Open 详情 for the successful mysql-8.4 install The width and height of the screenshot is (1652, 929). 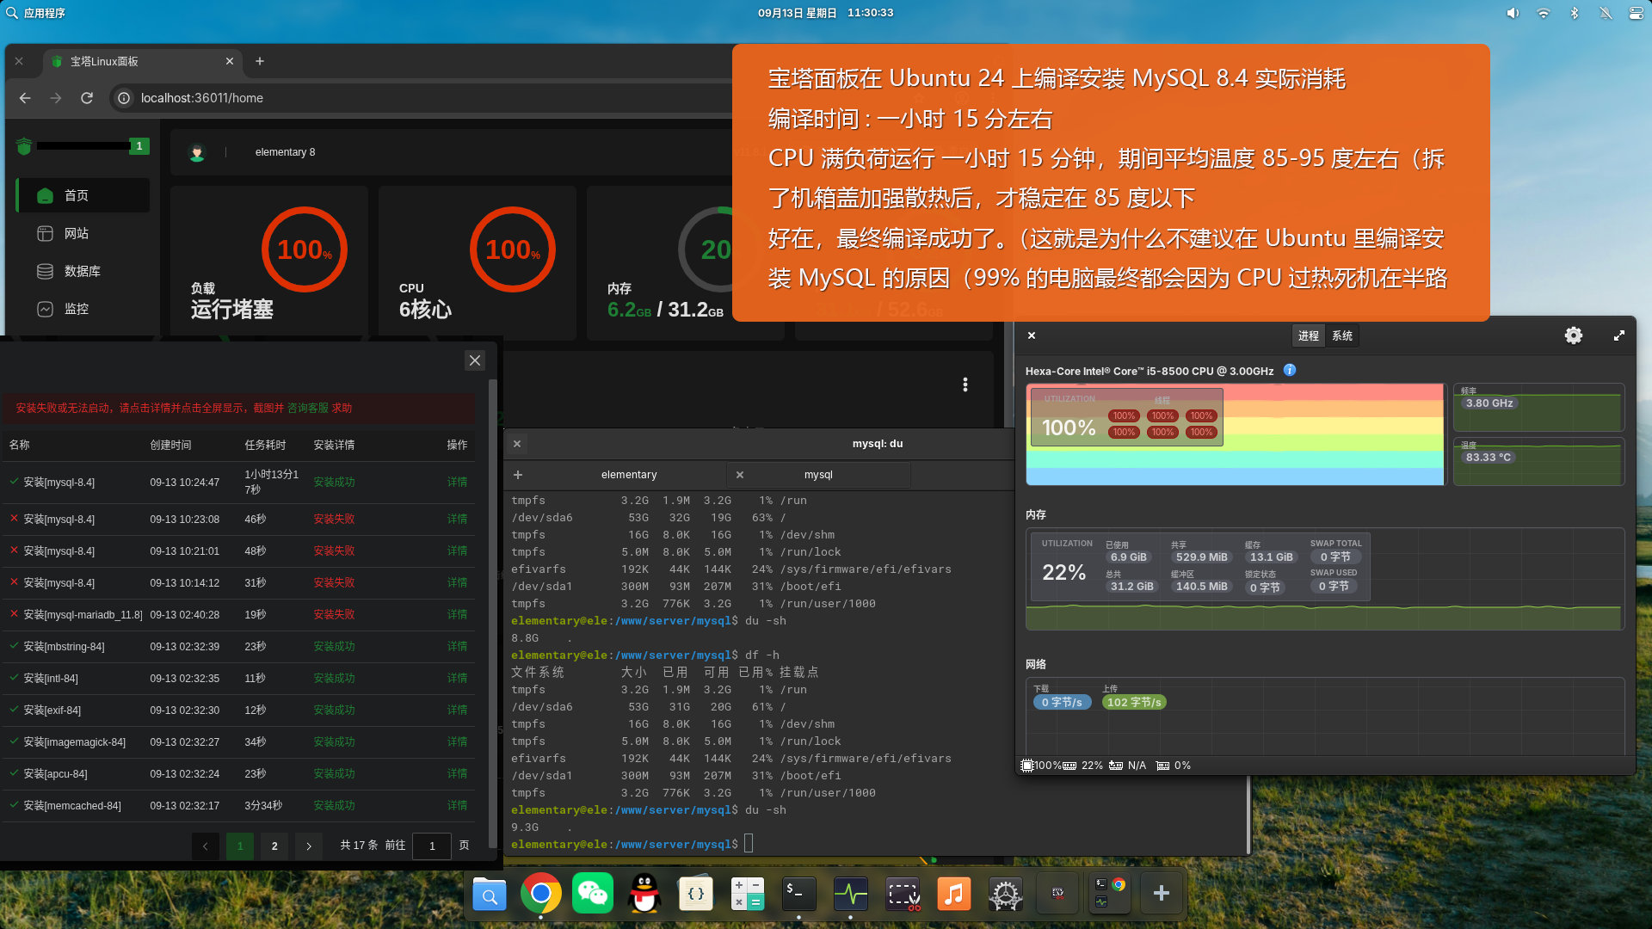click(457, 482)
